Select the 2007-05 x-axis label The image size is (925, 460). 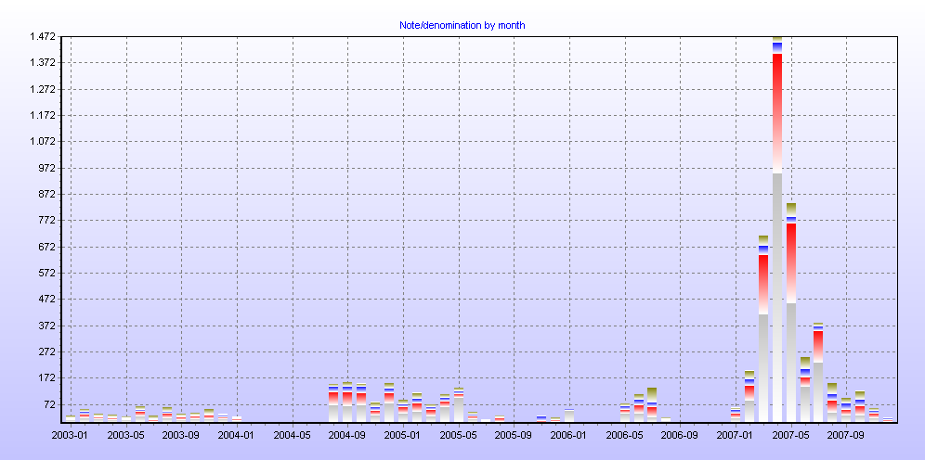[x=791, y=435]
